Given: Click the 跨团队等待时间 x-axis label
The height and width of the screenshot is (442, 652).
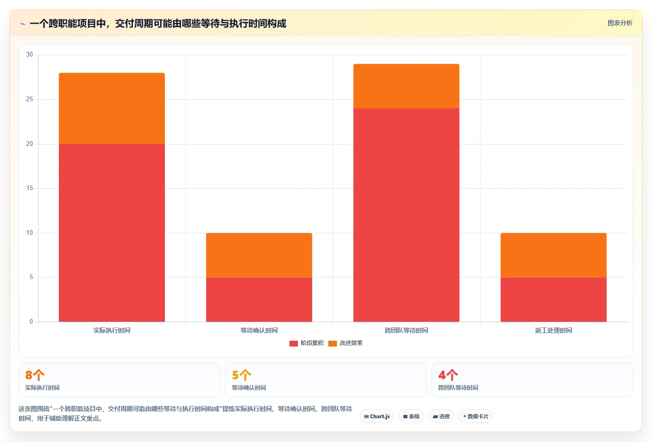Looking at the screenshot, I should pos(406,330).
